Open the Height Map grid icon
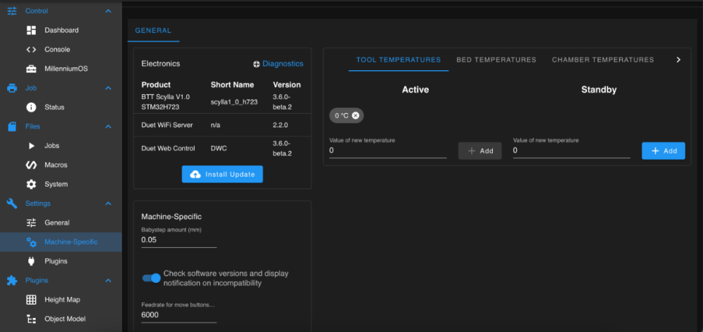This screenshot has height=332, width=703. [x=31, y=300]
